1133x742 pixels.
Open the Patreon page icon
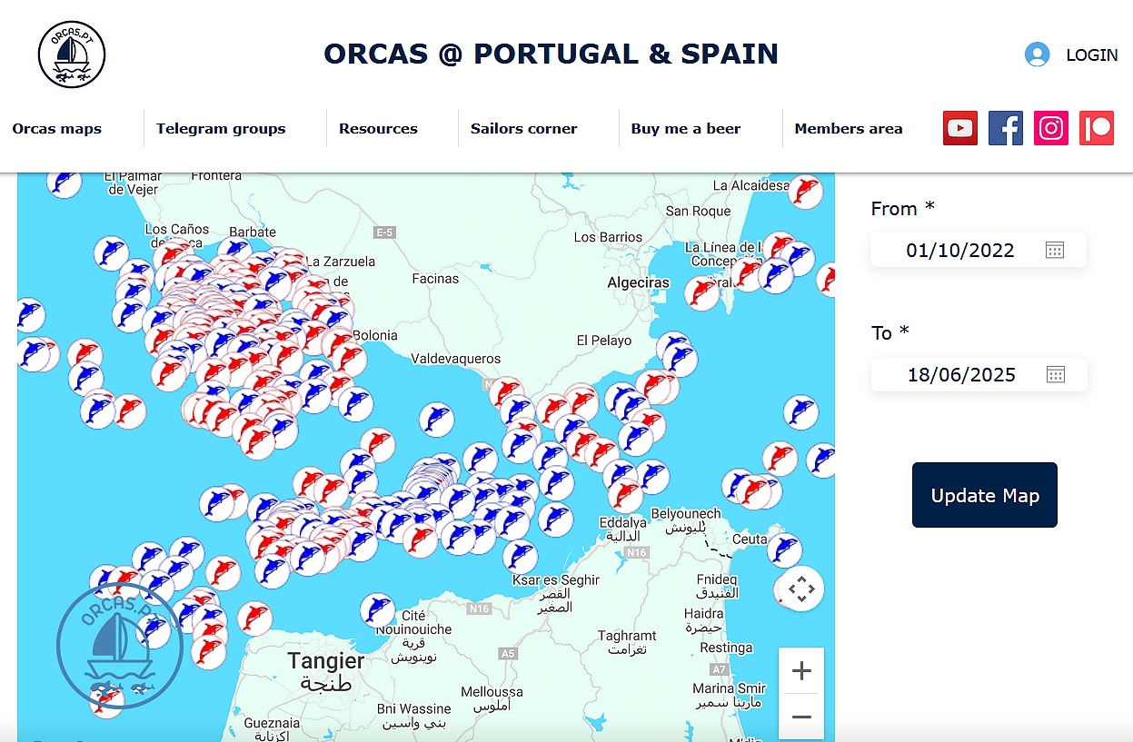click(x=1097, y=128)
